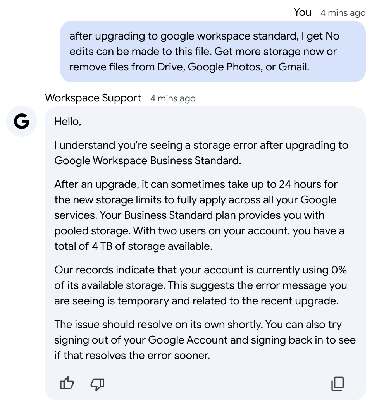The image size is (372, 409).
Task: Click the Google G avatar
Action: coord(22,122)
